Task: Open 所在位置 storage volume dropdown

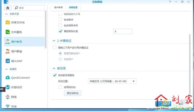Action: (112, 81)
